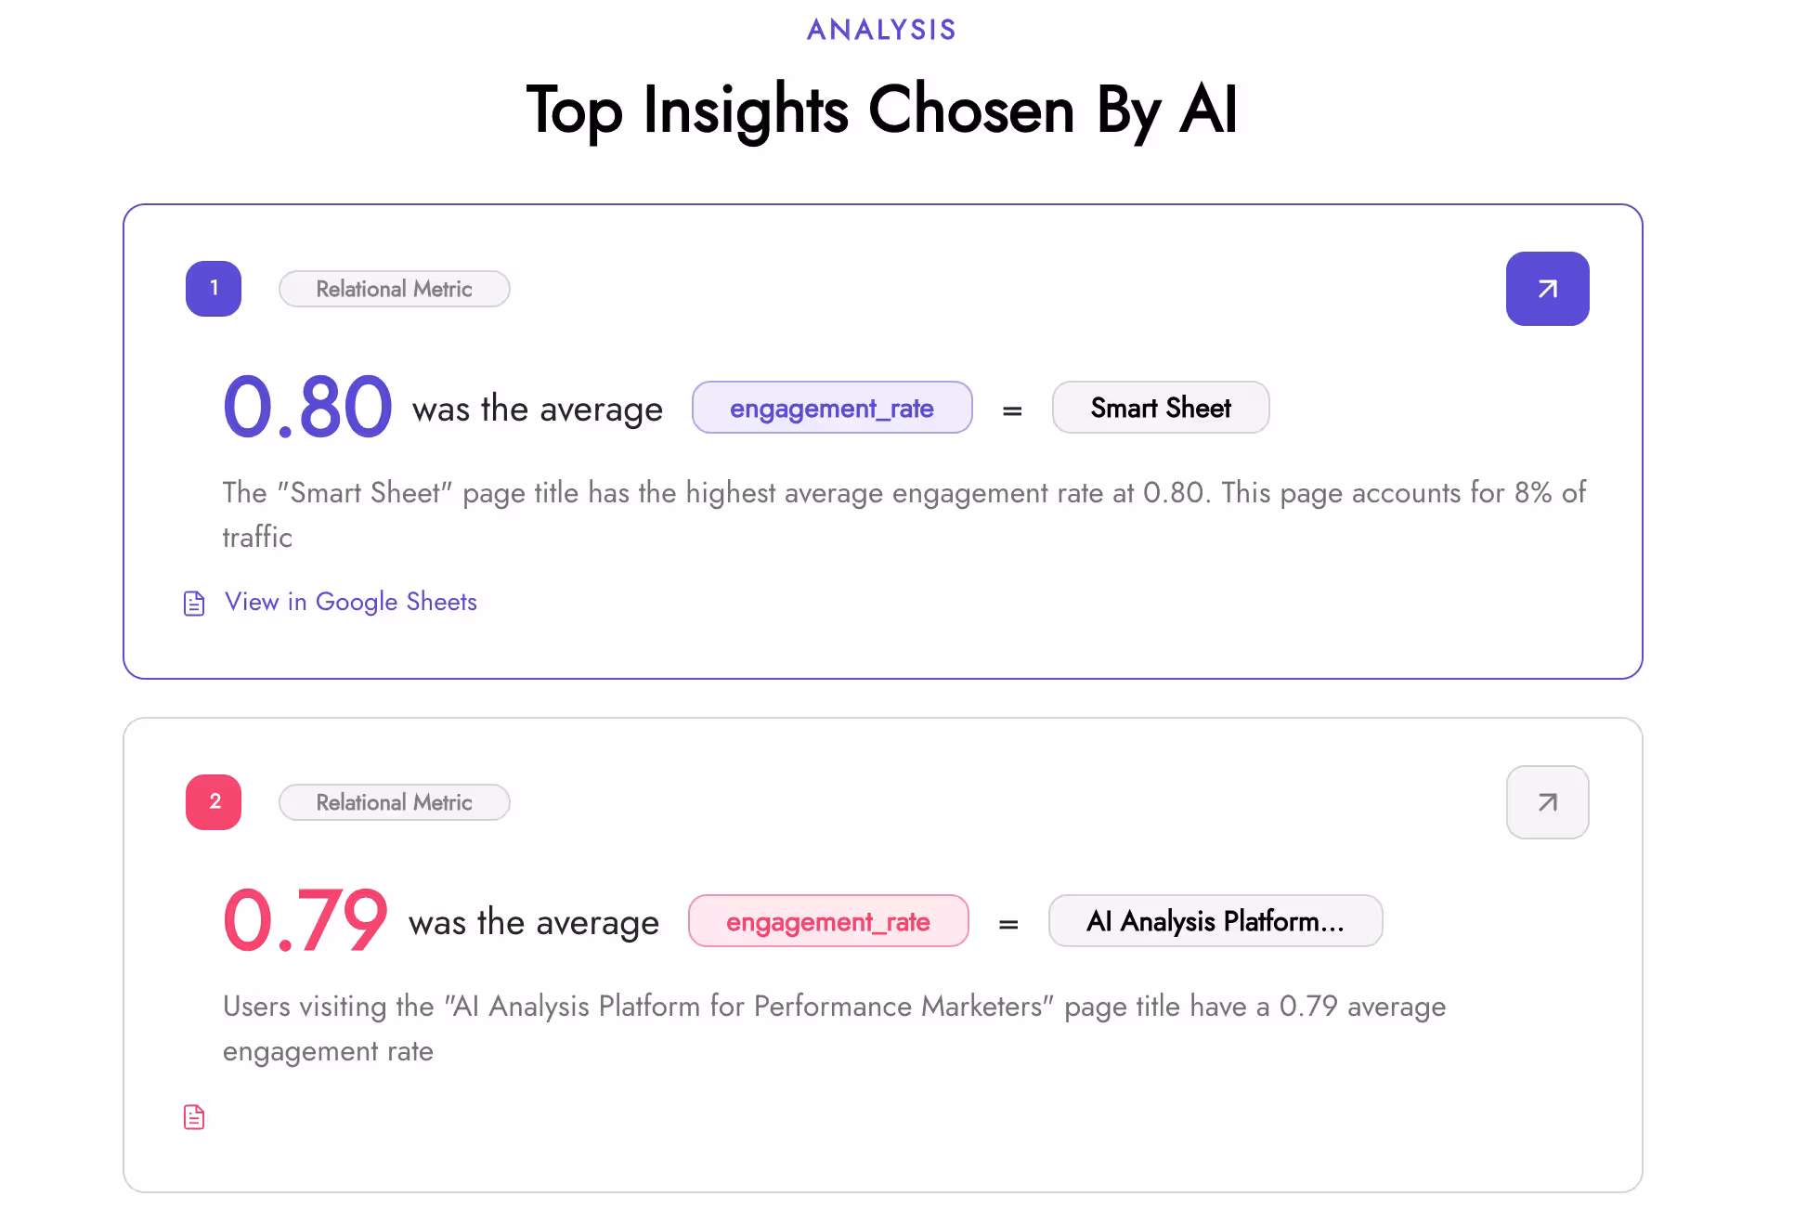Select the pink numbered badge 2
This screenshot has width=1807, height=1222.
click(x=213, y=802)
